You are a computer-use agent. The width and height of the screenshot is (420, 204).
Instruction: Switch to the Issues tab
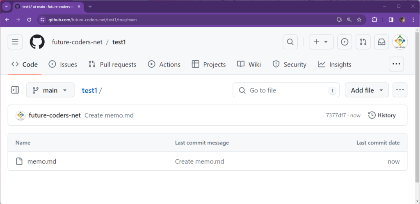pos(63,64)
